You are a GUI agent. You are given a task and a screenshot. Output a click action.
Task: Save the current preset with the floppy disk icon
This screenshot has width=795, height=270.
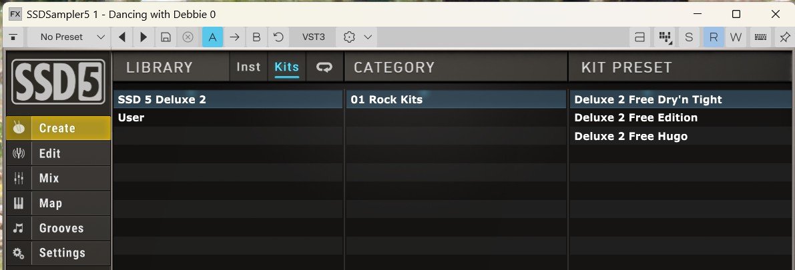point(166,37)
